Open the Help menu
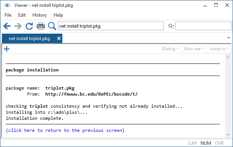 point(58,15)
